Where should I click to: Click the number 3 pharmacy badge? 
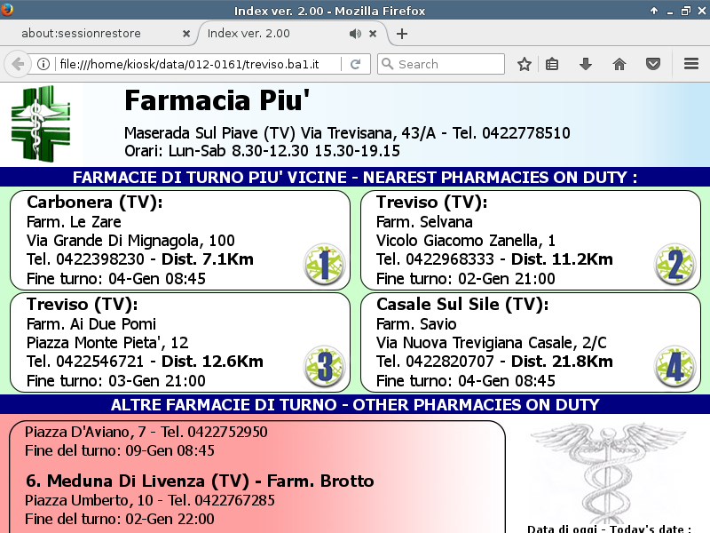323,367
